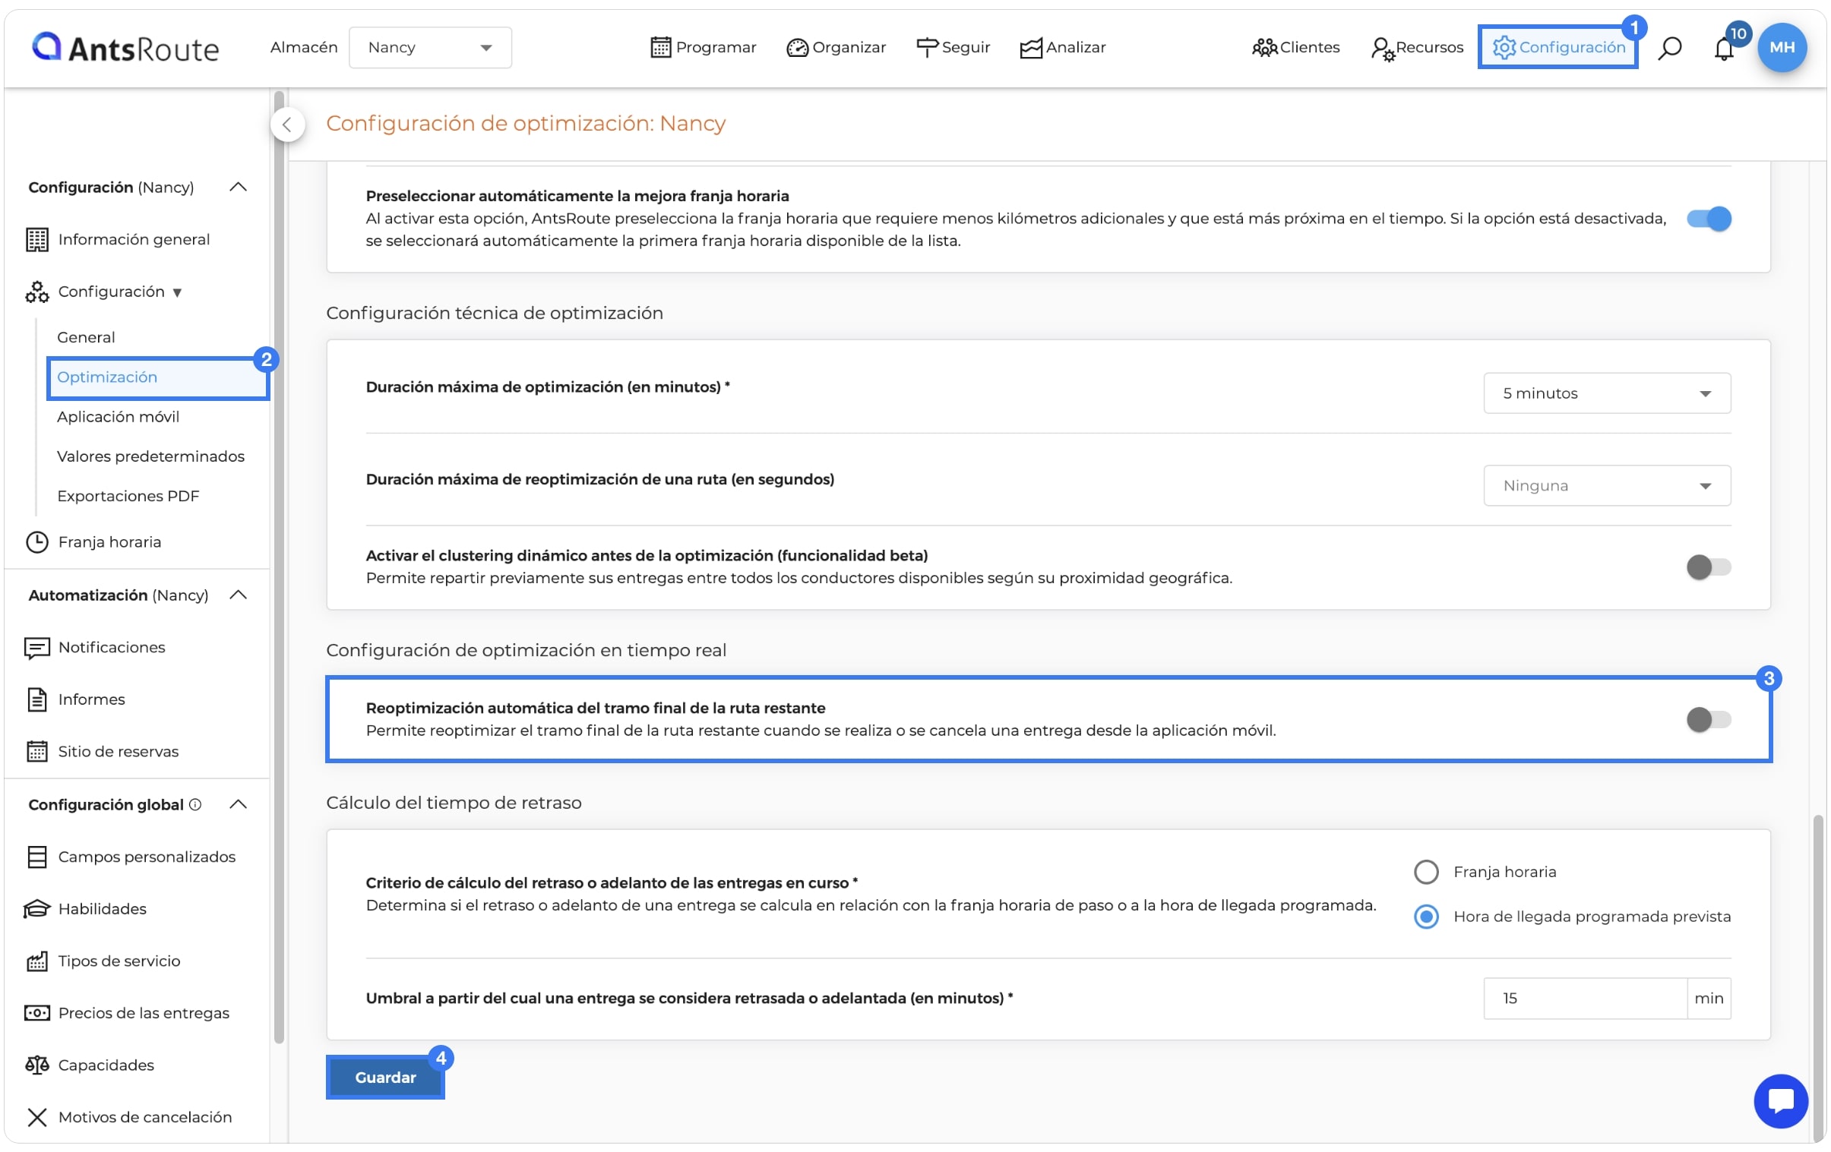Collapse the Automatización (Nancy) section
This screenshot has width=1831, height=1152.
coord(238,595)
